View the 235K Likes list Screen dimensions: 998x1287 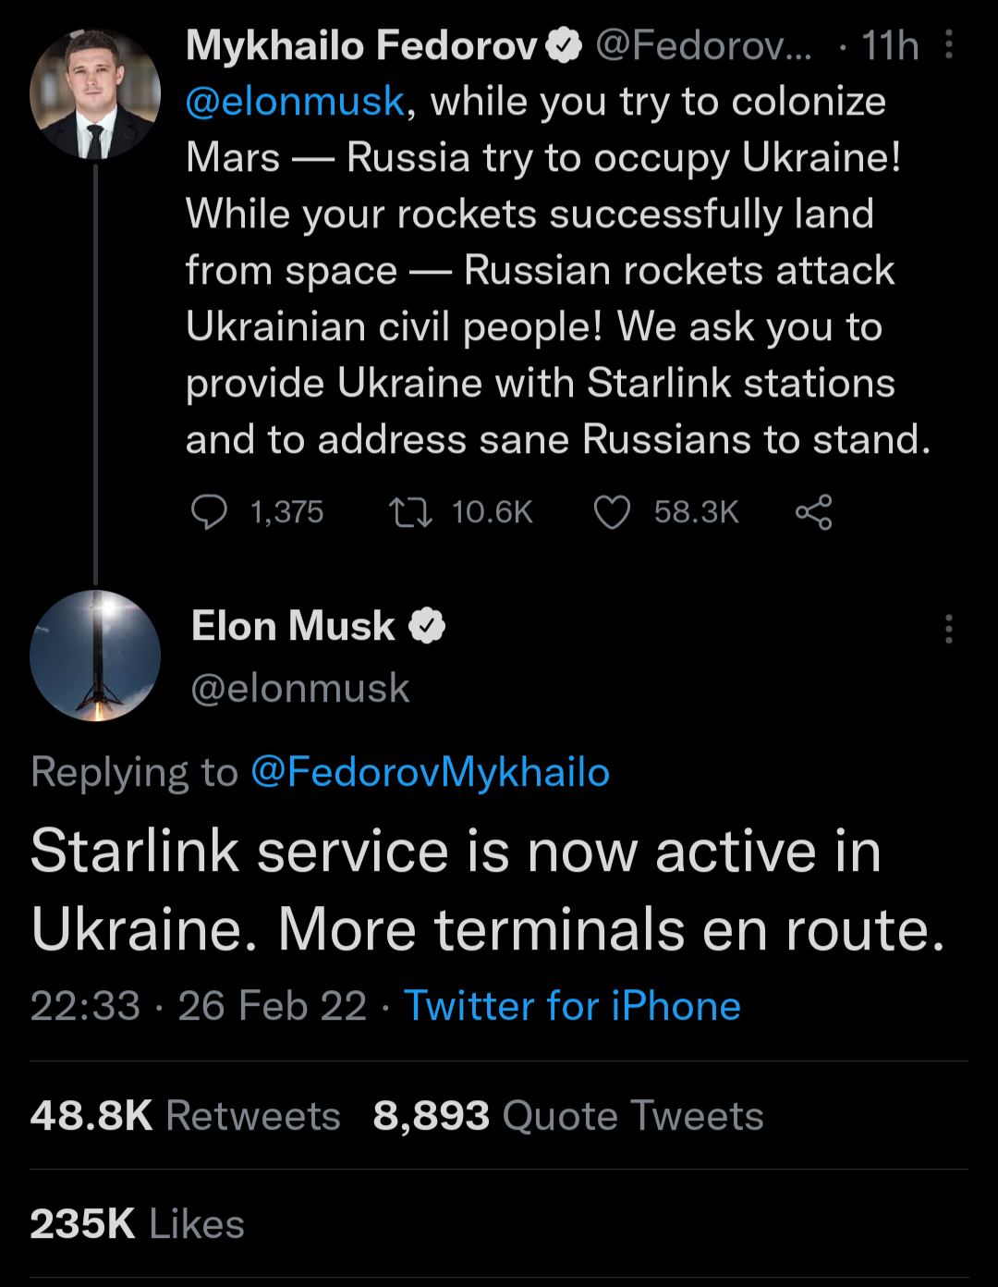pyautogui.click(x=137, y=1224)
